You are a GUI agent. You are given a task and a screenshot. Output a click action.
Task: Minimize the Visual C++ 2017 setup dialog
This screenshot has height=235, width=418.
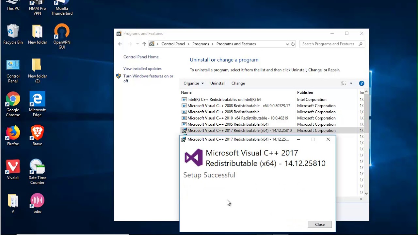click(298, 139)
